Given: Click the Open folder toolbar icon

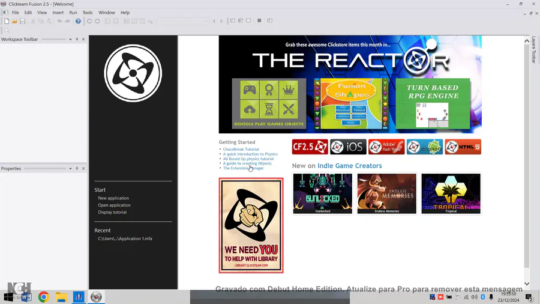Looking at the screenshot, I should pyautogui.click(x=14, y=22).
